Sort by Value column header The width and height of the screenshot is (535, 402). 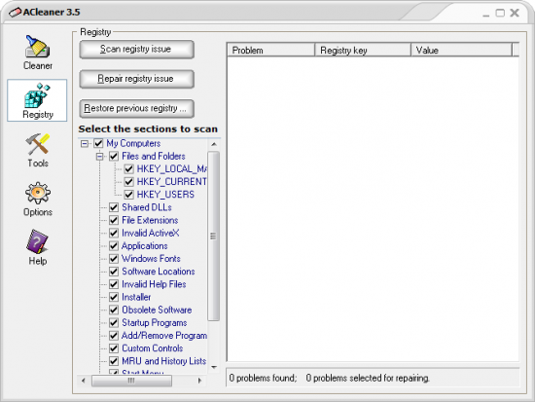tap(461, 51)
